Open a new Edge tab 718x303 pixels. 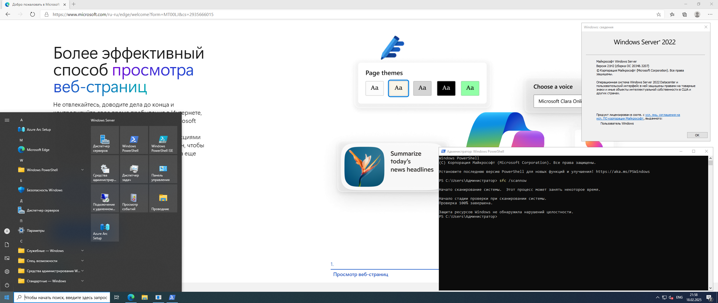coord(73,4)
